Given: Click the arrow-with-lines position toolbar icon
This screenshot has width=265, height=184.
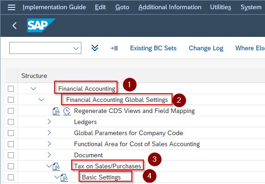Looking at the screenshot, I should pyautogui.click(x=114, y=48).
